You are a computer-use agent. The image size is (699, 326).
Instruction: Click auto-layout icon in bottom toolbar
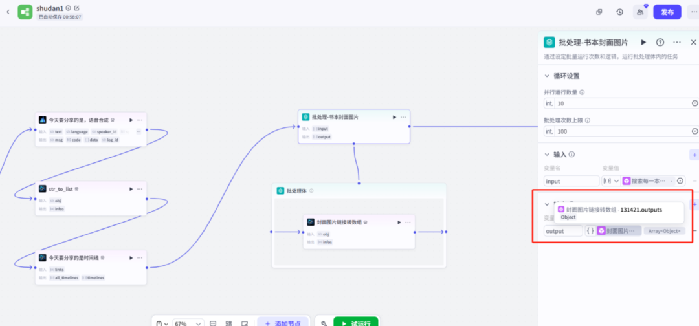(228, 324)
